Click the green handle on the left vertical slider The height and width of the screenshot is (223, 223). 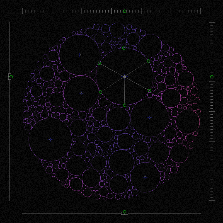11,77
